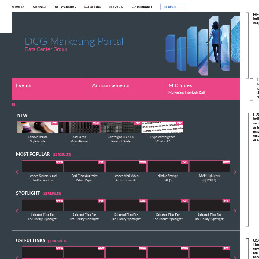Screen dimensions: 259x259
Task: Open Nimble Storage FAQ's card
Action: coord(168,166)
